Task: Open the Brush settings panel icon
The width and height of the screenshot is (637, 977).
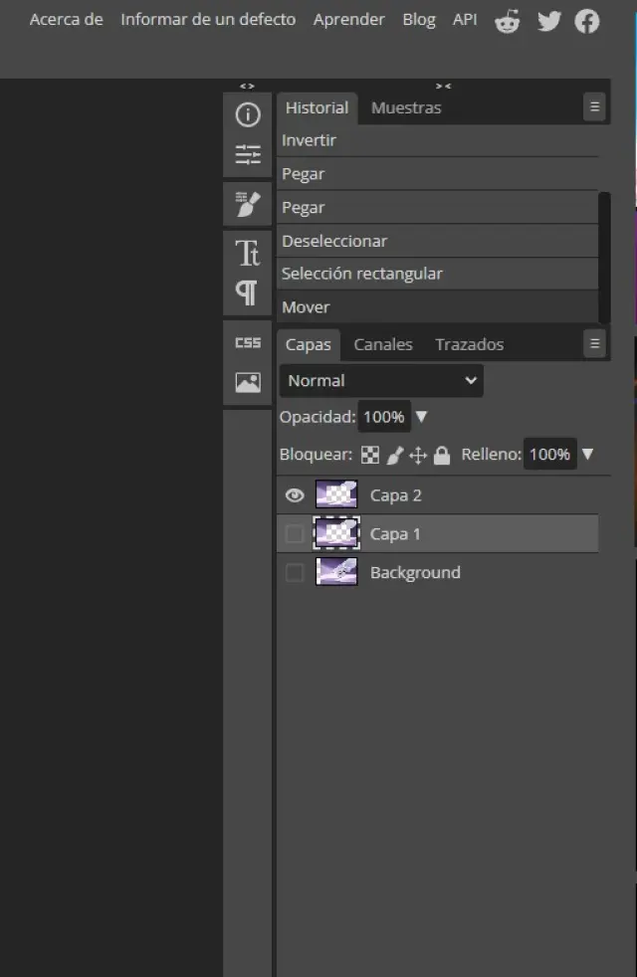Action: [248, 204]
